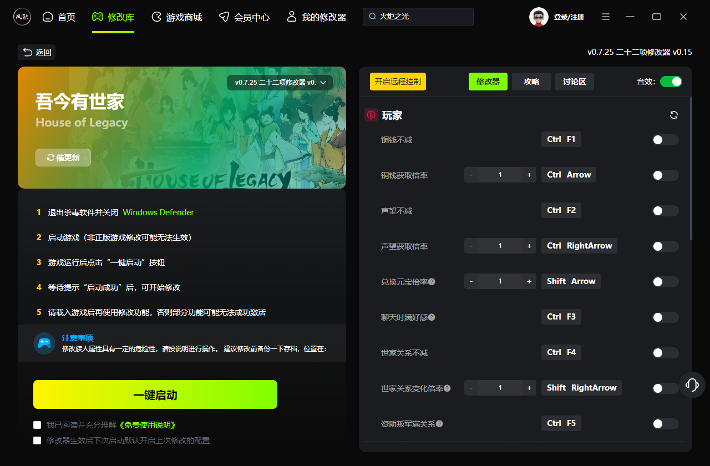Click the Shift Arrow hotkey box
This screenshot has height=466, width=710.
tap(571, 281)
